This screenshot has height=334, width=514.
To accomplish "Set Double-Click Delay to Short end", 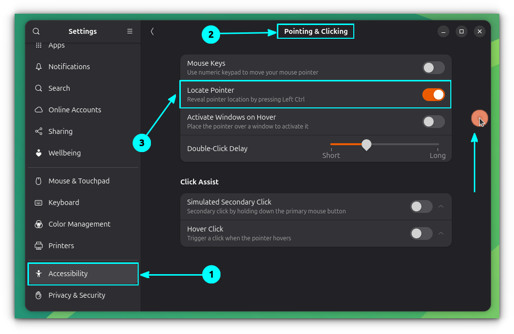I will tap(331, 144).
